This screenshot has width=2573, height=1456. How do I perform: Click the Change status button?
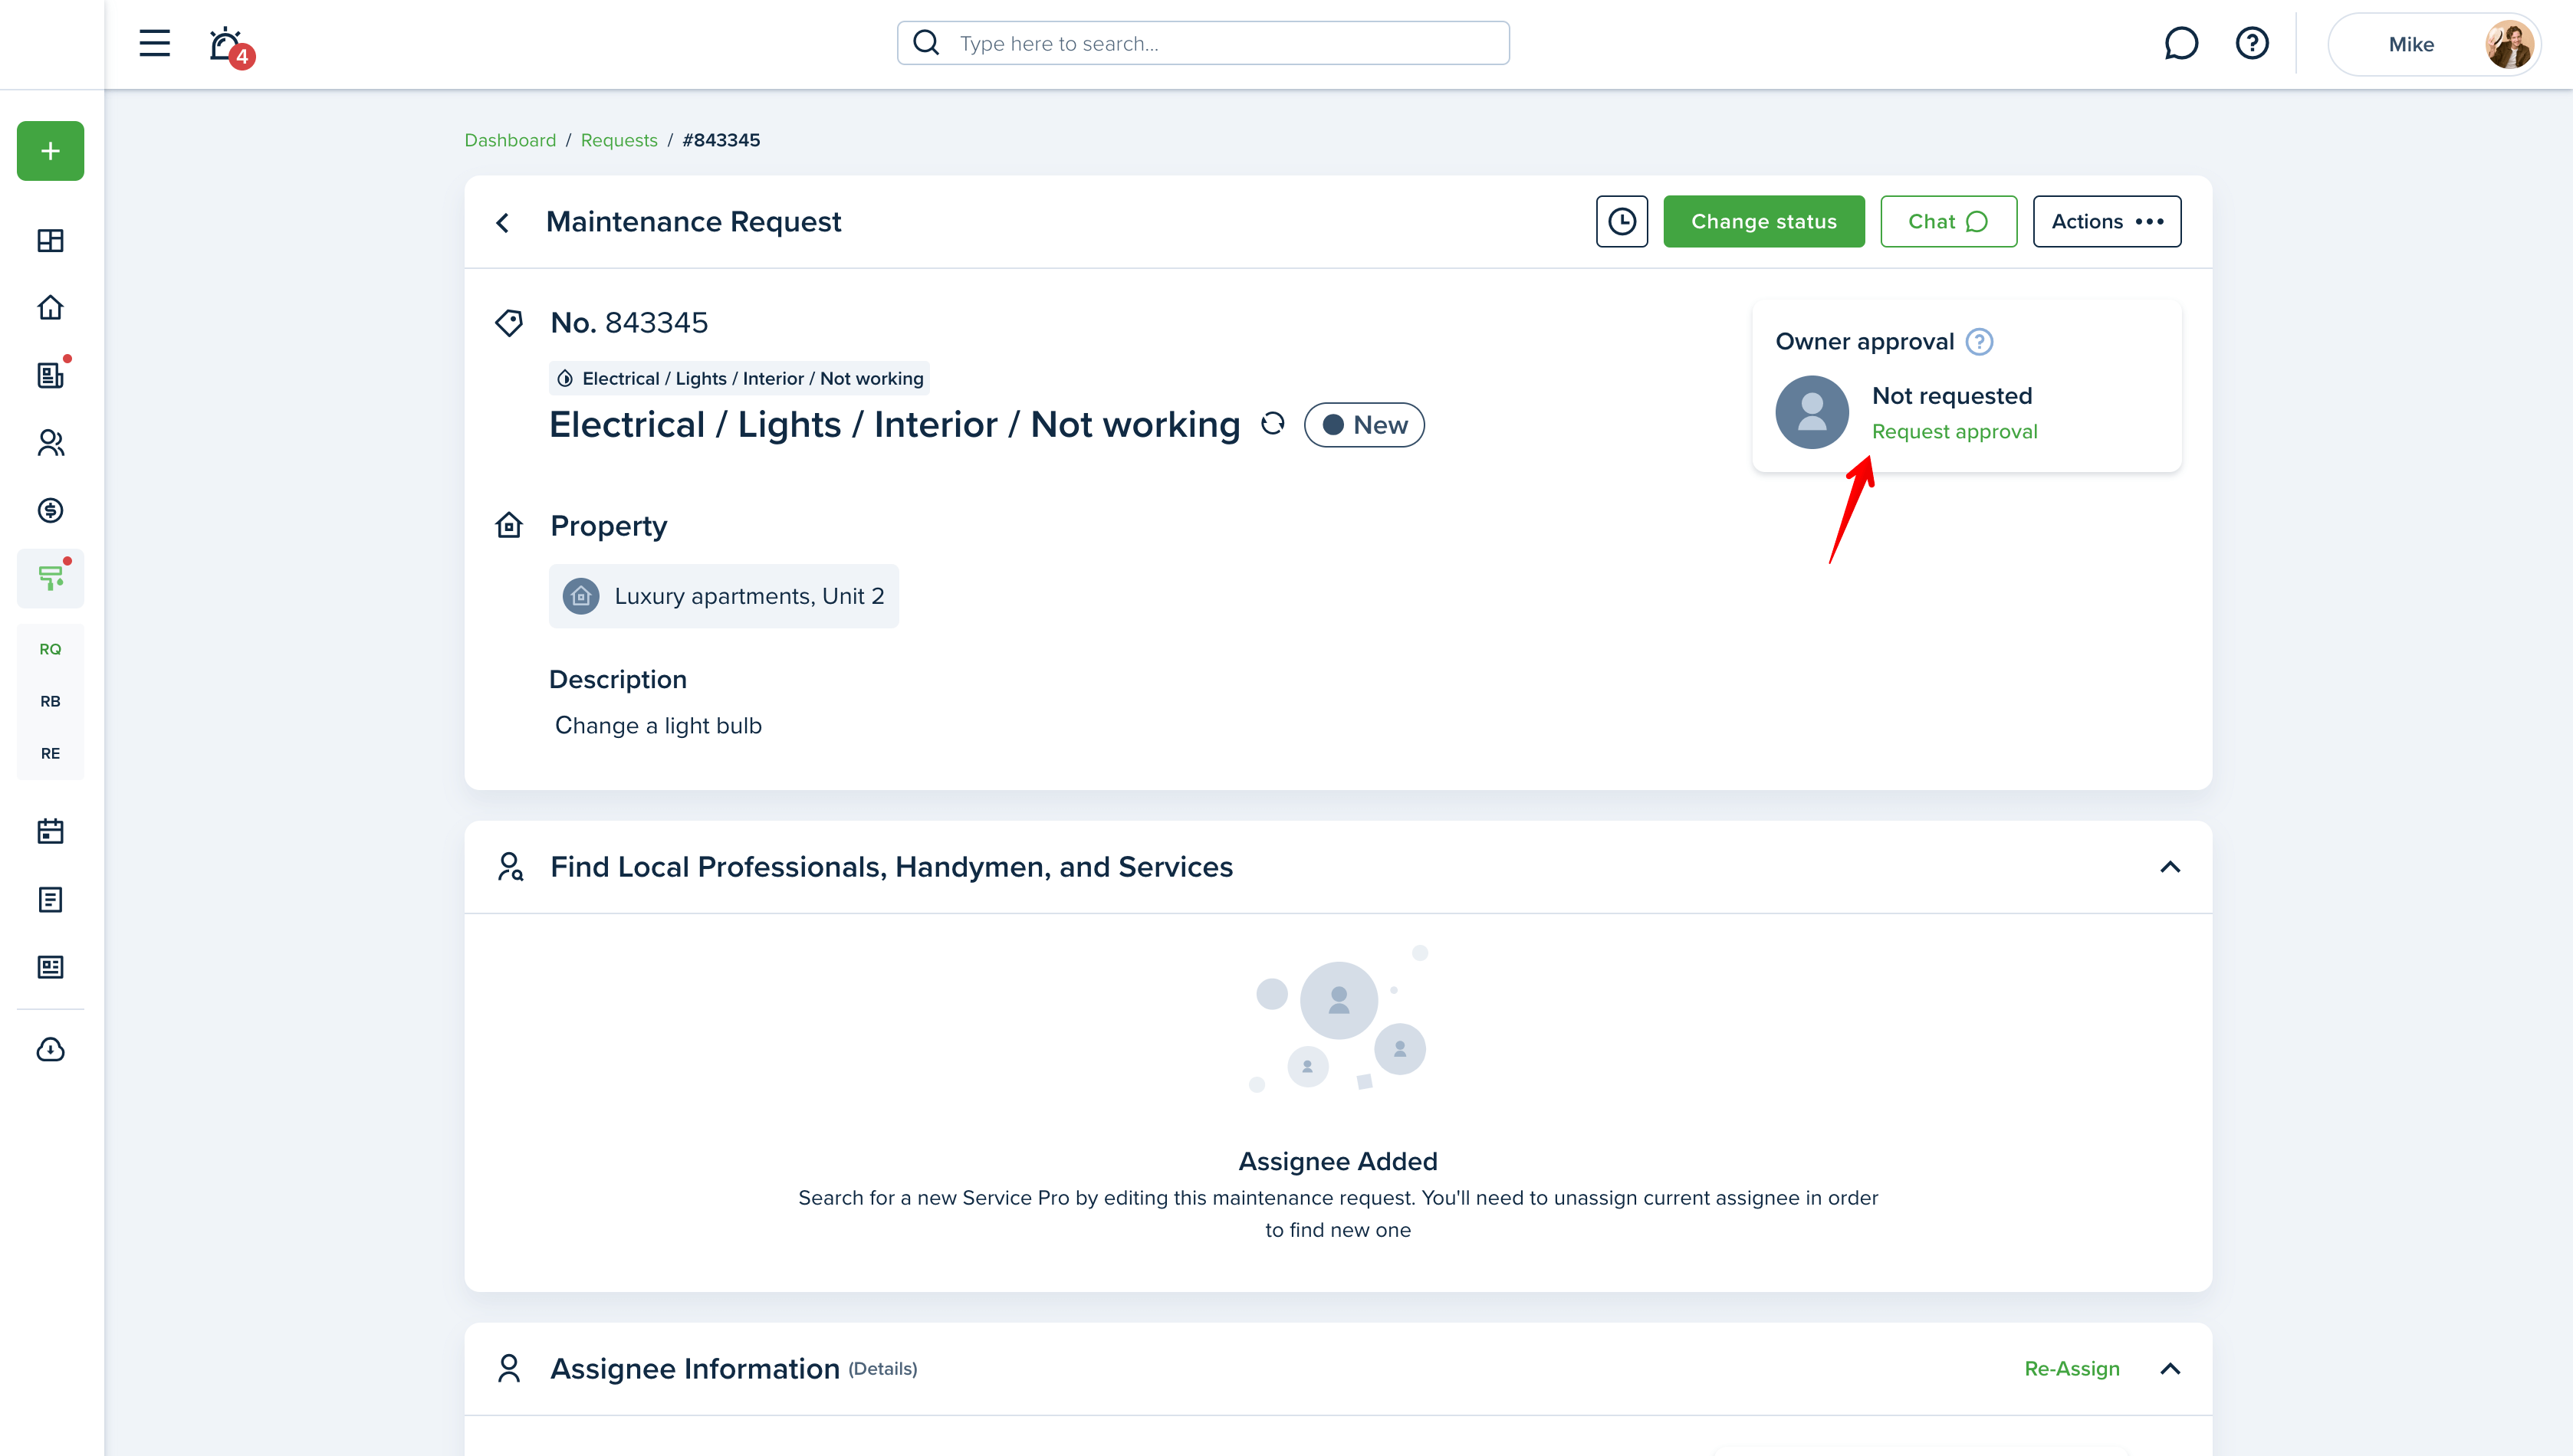pyautogui.click(x=1763, y=221)
